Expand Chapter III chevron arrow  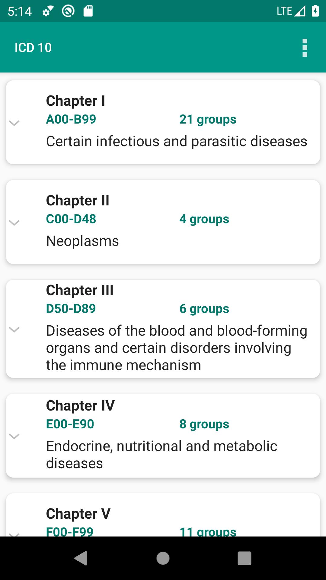coord(14,329)
